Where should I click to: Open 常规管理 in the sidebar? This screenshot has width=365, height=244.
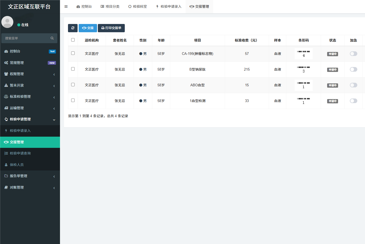(17, 63)
